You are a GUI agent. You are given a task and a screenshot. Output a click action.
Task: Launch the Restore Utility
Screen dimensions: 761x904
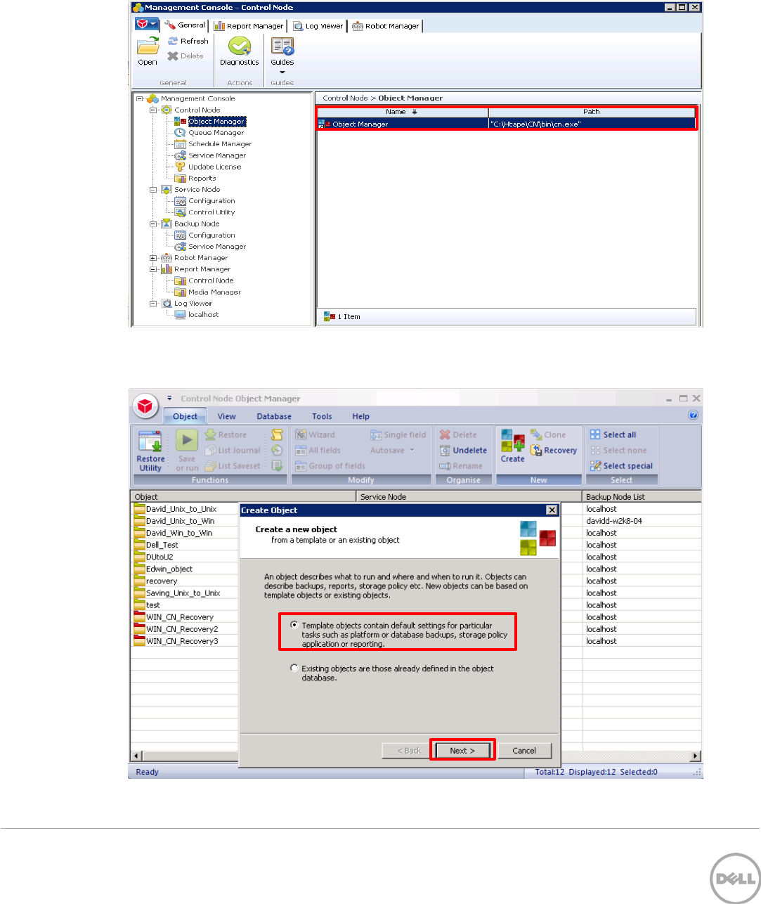(150, 451)
